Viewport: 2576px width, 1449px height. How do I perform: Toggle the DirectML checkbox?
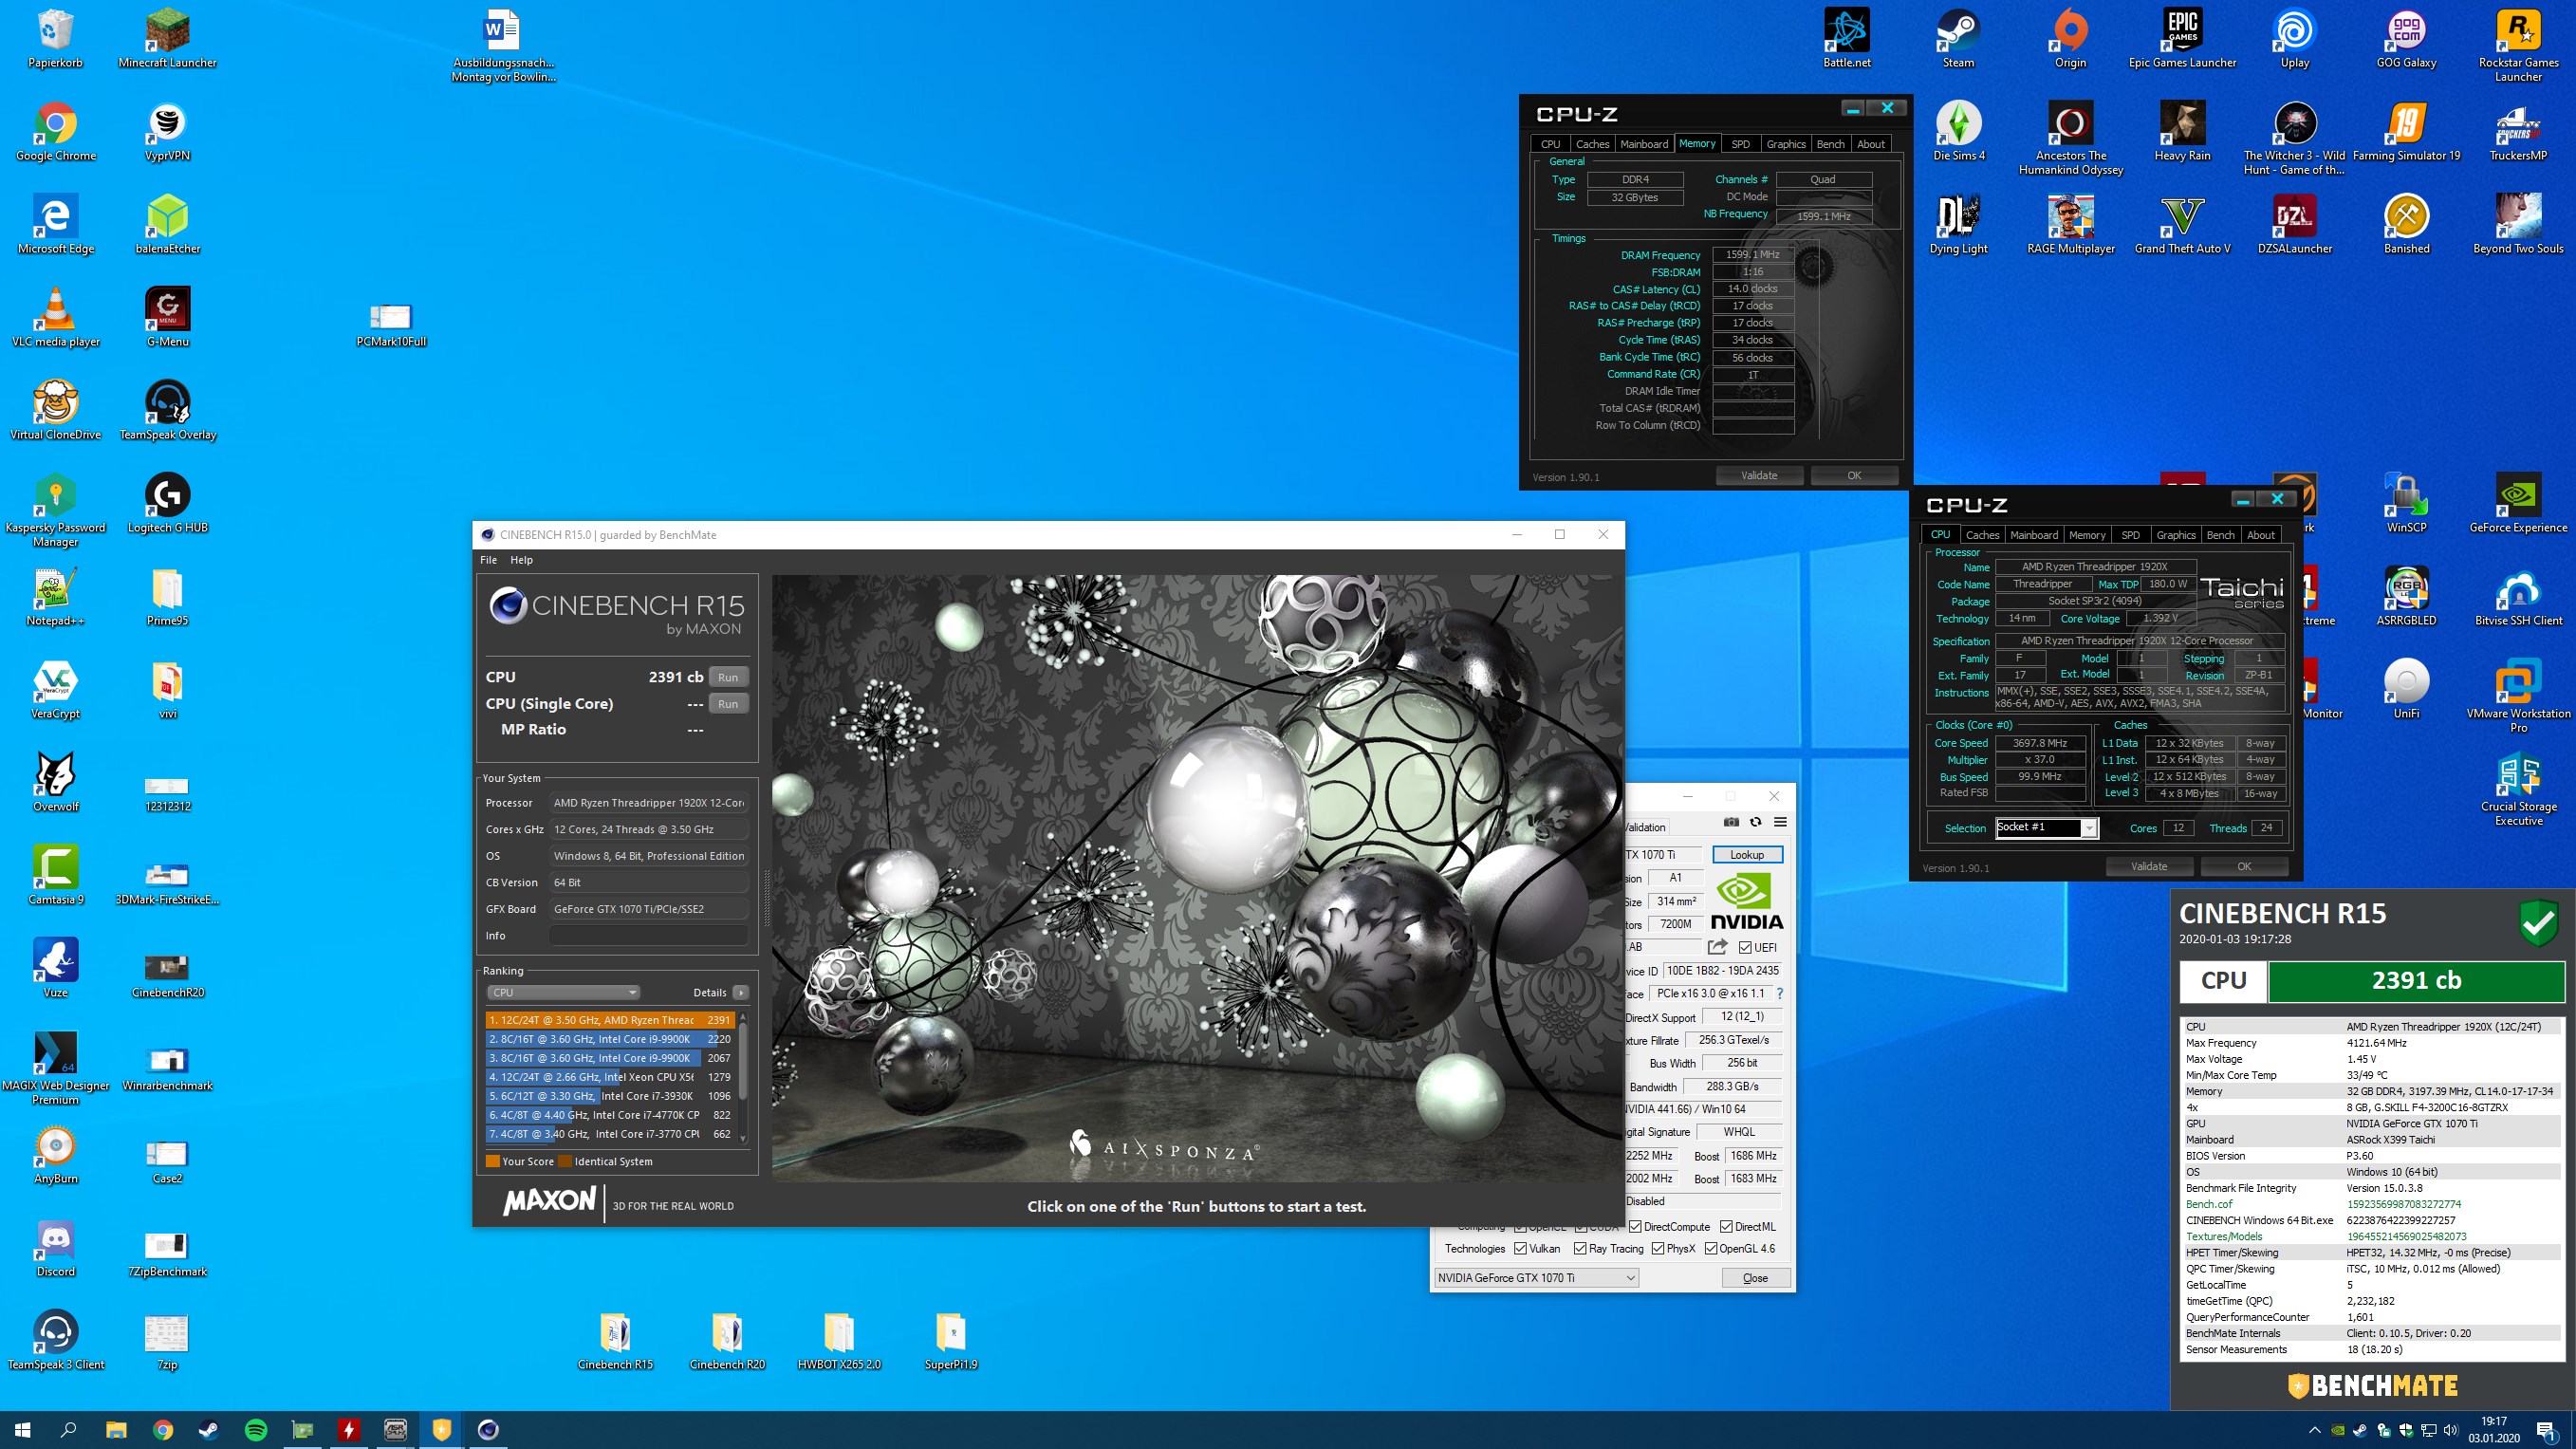pyautogui.click(x=1726, y=1226)
